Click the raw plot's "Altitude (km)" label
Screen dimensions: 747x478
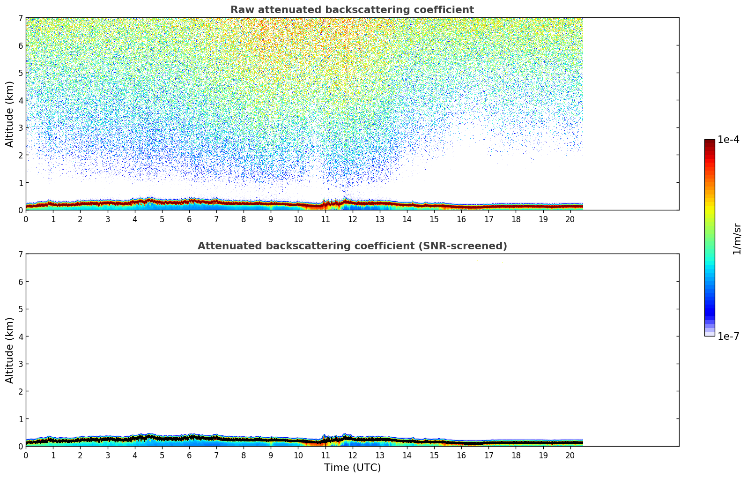click(x=10, y=114)
